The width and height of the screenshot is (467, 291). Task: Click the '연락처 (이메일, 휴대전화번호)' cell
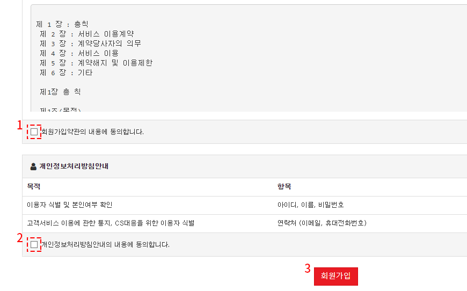[x=322, y=223]
